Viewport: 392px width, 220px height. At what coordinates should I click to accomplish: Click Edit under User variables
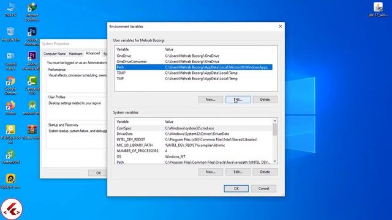click(238, 100)
